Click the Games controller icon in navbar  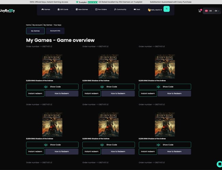pos(42,10)
